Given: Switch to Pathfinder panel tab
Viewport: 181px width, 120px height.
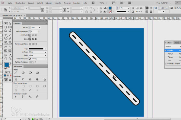Looking at the screenshot, I should click(18, 67).
